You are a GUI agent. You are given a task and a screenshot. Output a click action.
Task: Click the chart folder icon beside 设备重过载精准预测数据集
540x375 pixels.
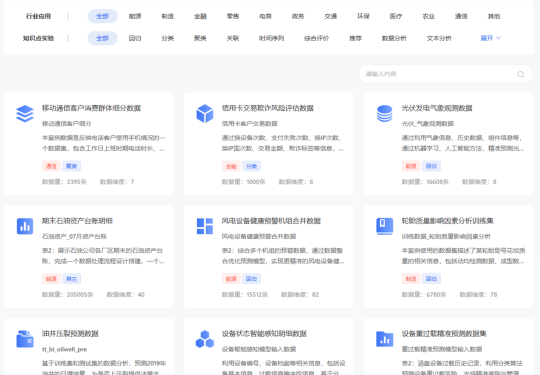[x=384, y=338]
